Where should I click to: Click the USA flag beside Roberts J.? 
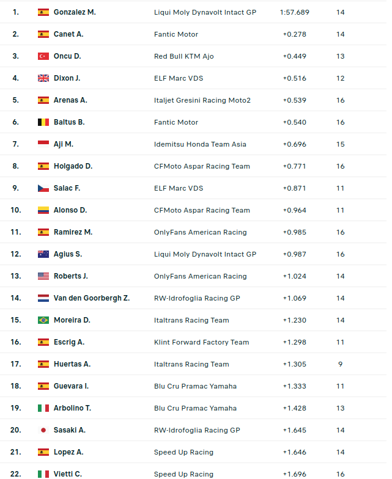tap(43, 276)
